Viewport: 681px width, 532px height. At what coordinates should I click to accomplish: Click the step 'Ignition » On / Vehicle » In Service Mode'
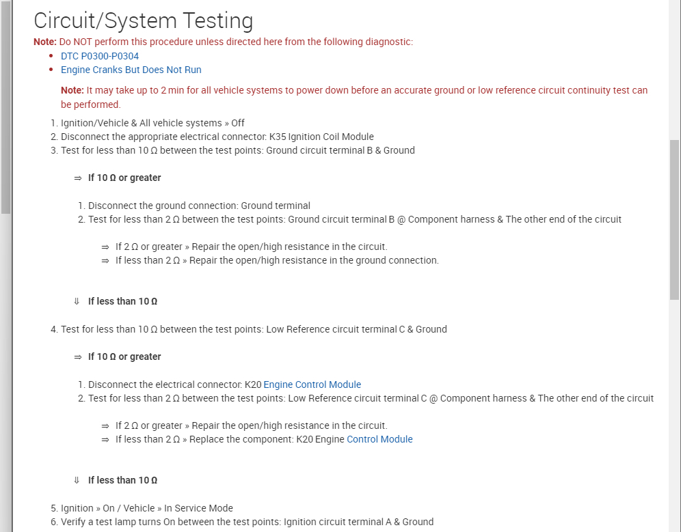click(x=147, y=508)
